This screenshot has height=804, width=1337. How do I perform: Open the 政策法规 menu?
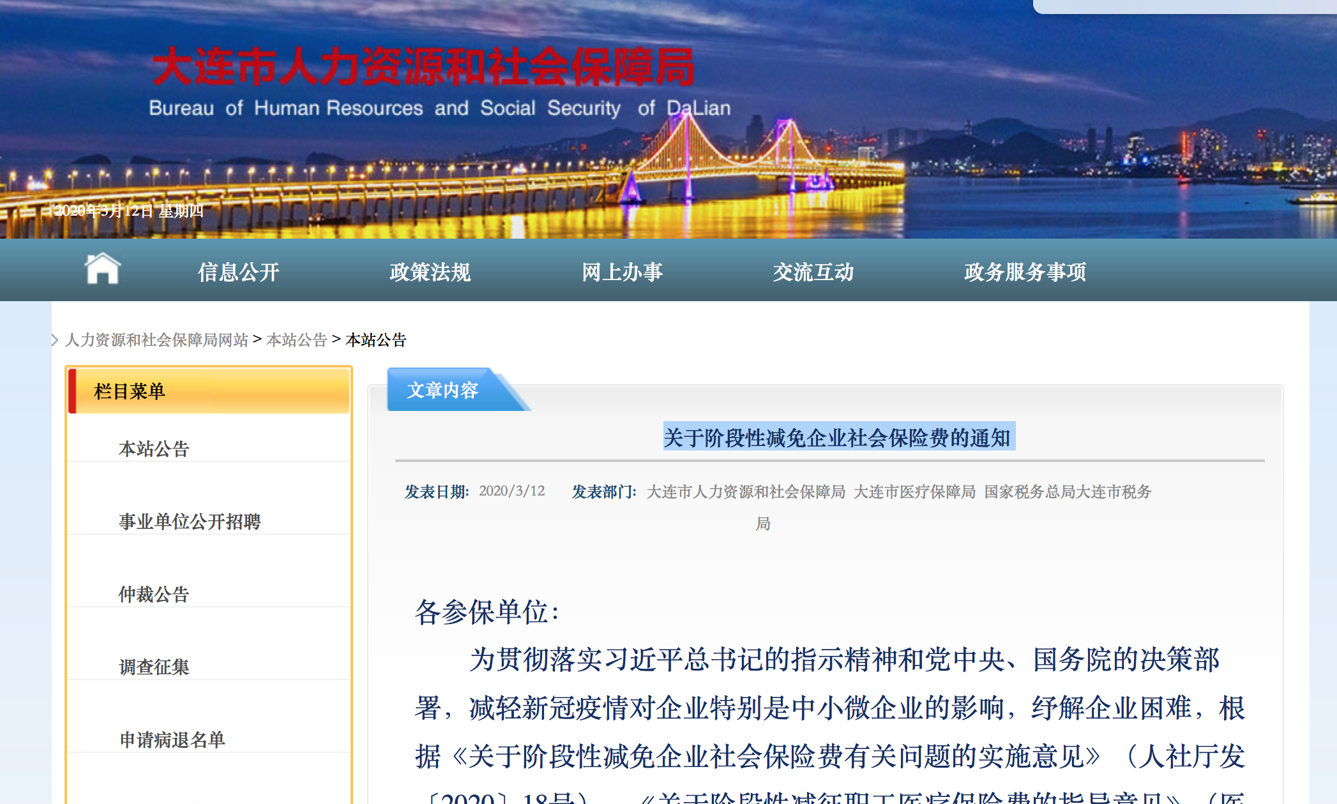tap(430, 272)
